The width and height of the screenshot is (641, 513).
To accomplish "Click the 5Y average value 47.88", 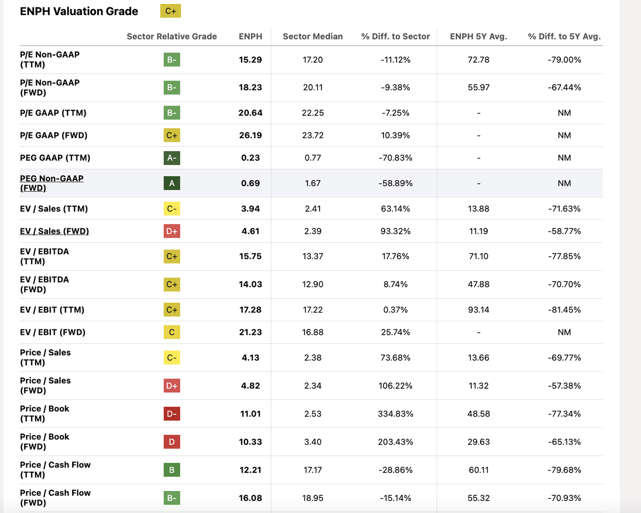I will click(479, 284).
